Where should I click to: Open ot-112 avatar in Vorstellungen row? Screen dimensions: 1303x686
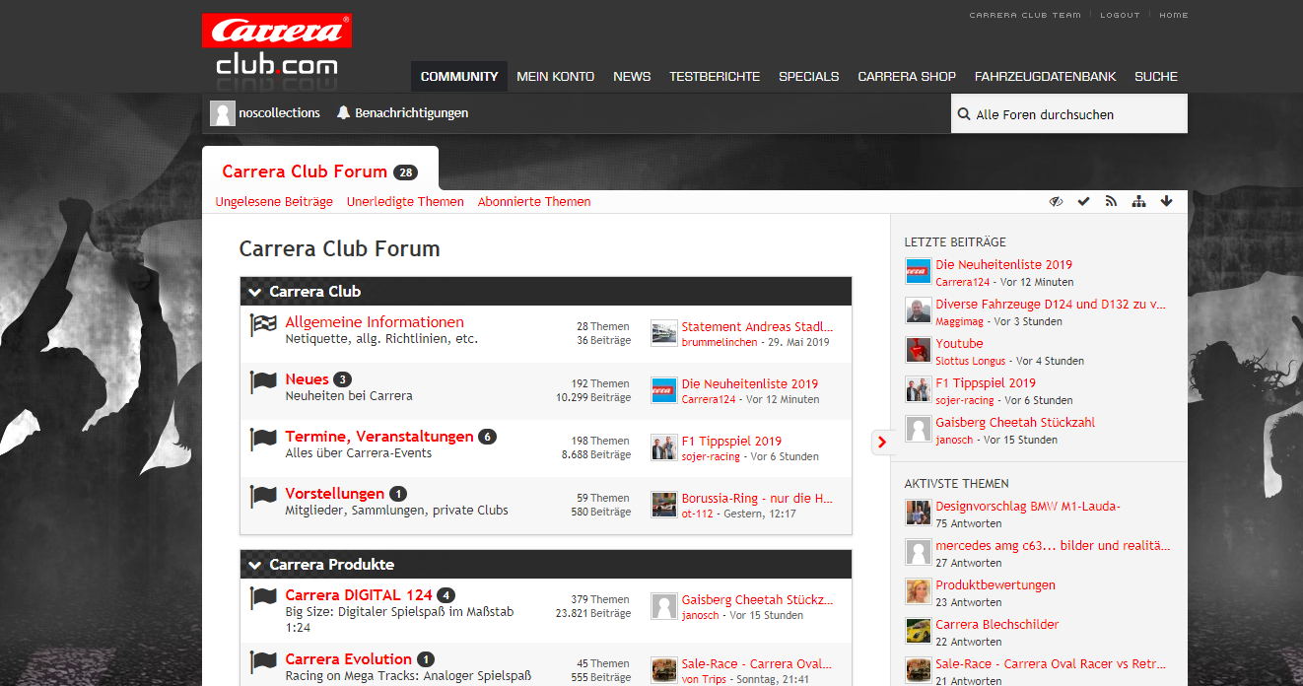(x=664, y=505)
